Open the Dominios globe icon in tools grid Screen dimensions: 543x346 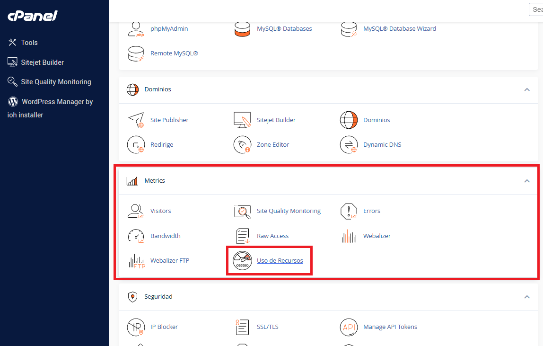click(349, 120)
